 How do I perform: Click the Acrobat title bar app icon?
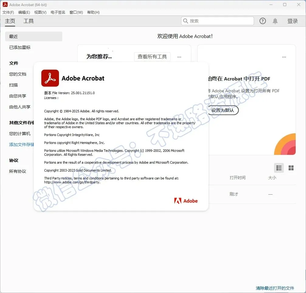coord(5,5)
